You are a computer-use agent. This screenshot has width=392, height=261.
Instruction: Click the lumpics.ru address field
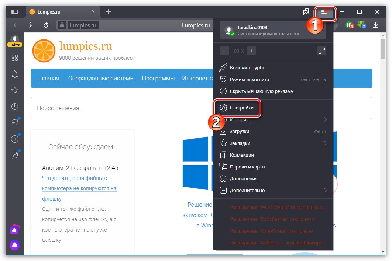(83, 25)
